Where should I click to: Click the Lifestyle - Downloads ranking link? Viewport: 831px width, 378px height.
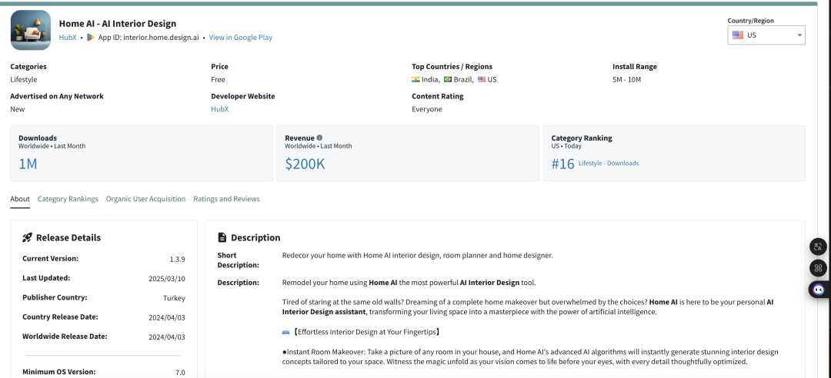[x=609, y=163]
